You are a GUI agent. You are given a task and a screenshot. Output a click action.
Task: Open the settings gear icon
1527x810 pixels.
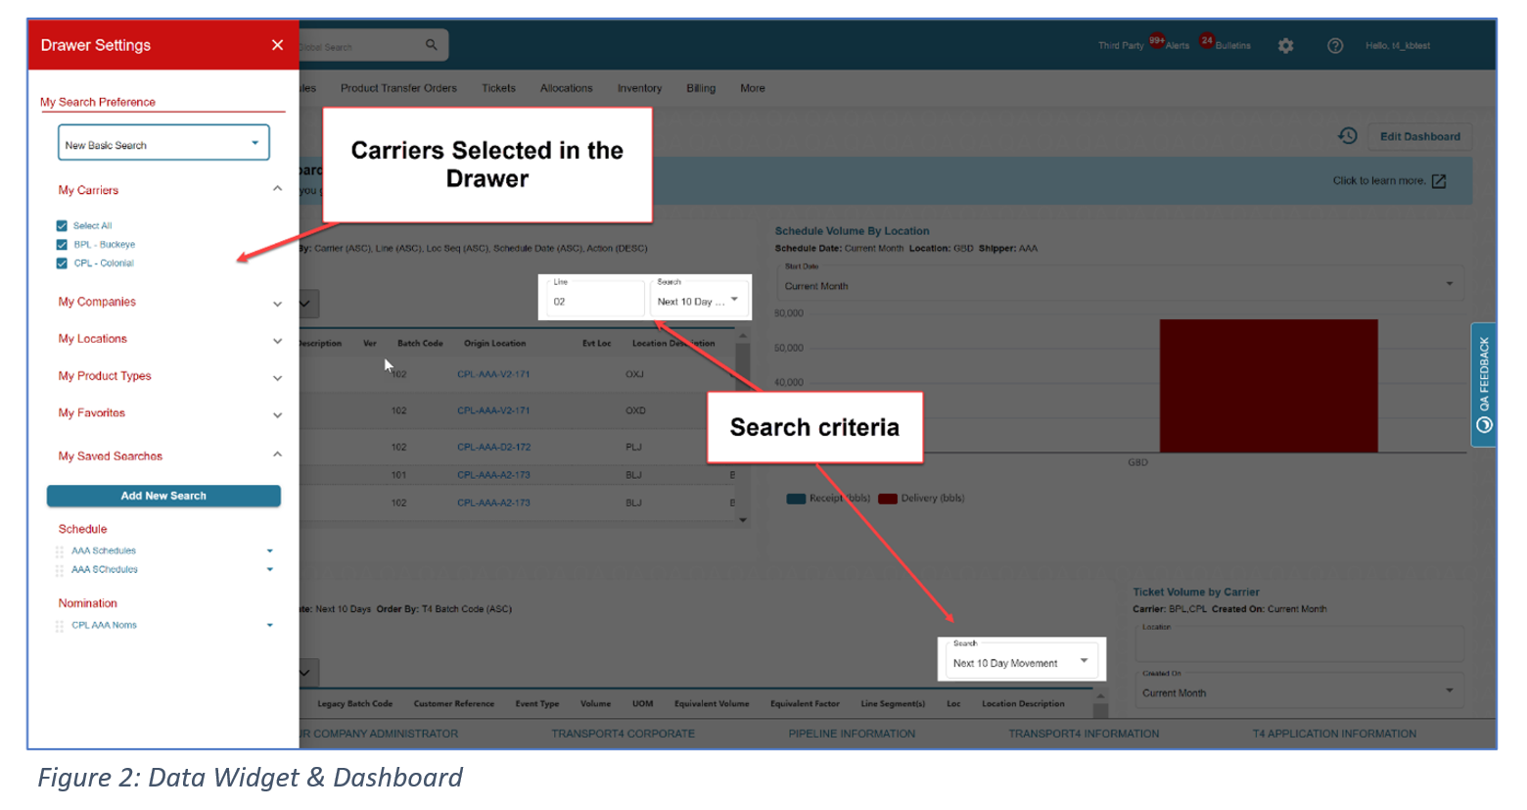click(1285, 46)
